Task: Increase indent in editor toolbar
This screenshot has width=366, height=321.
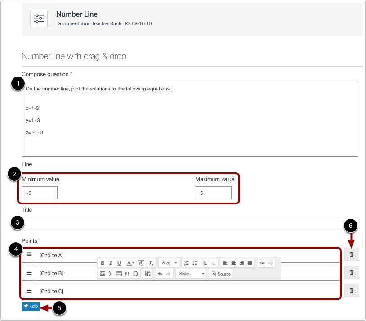Action: [x=205, y=263]
